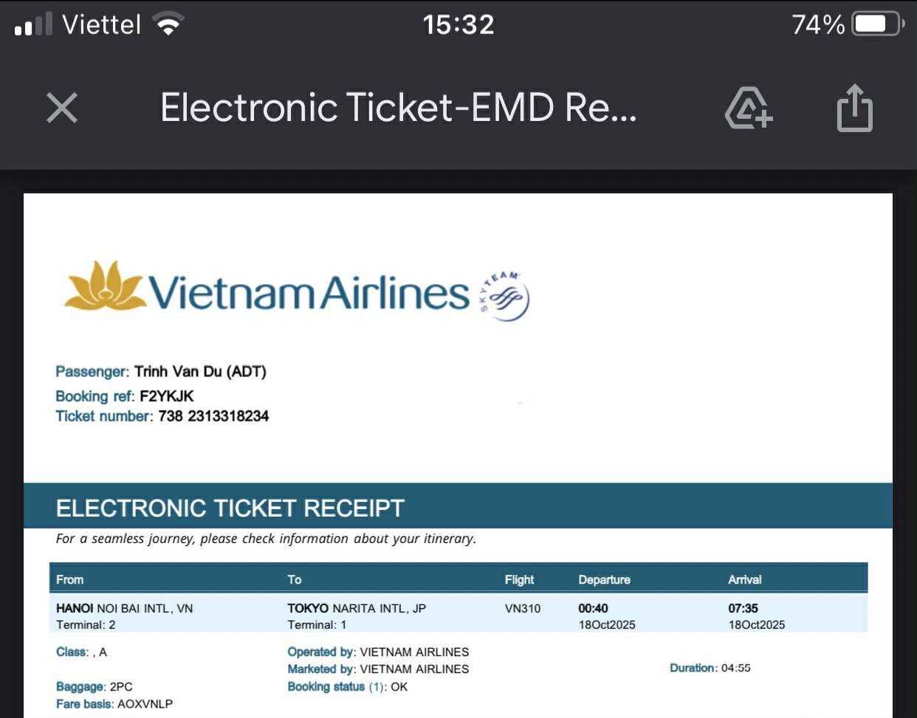This screenshot has width=917, height=718.
Task: Tap the Arrival column header
Action: click(744, 579)
